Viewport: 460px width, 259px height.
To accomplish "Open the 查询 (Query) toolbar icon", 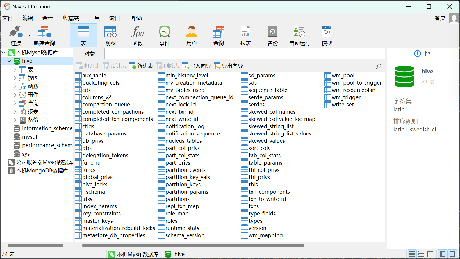I will pyautogui.click(x=219, y=35).
